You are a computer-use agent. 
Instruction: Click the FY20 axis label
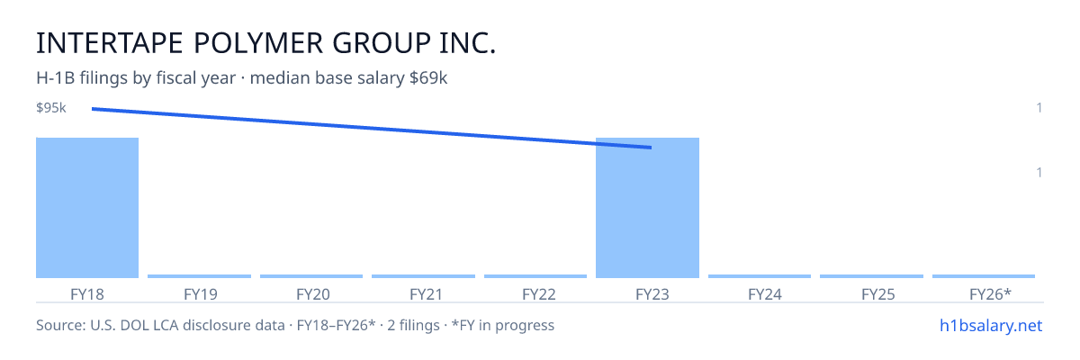click(x=311, y=293)
